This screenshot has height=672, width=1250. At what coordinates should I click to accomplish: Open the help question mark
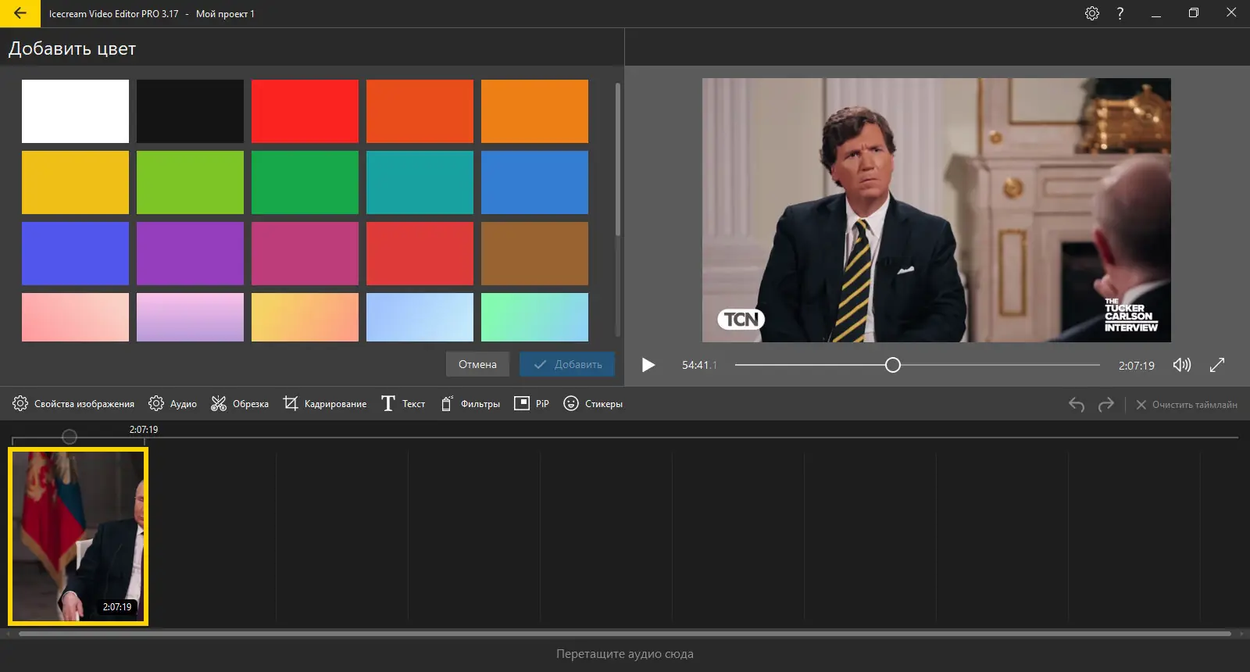[1120, 13]
